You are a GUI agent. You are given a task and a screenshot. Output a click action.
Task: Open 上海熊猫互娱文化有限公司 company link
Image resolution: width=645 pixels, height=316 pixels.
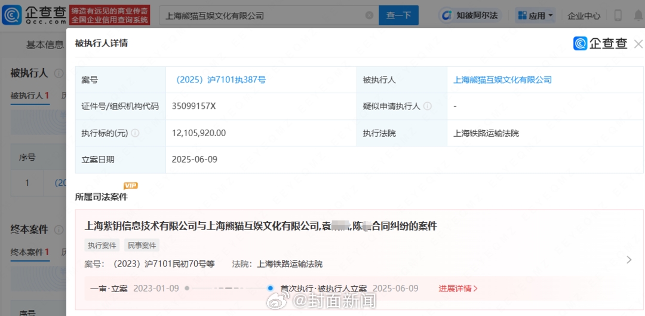[502, 79]
